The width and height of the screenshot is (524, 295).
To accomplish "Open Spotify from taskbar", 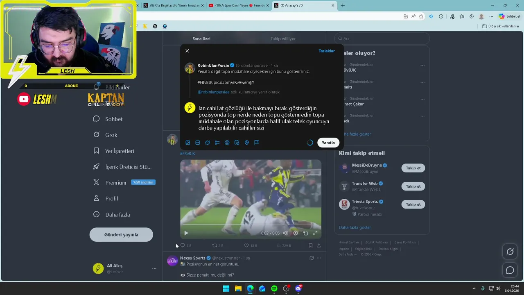I will coord(274,288).
